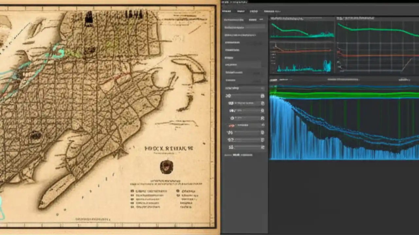Expand the dropdown at the top of the control panel
Screen dimensions: 419x235
[x=244, y=87]
